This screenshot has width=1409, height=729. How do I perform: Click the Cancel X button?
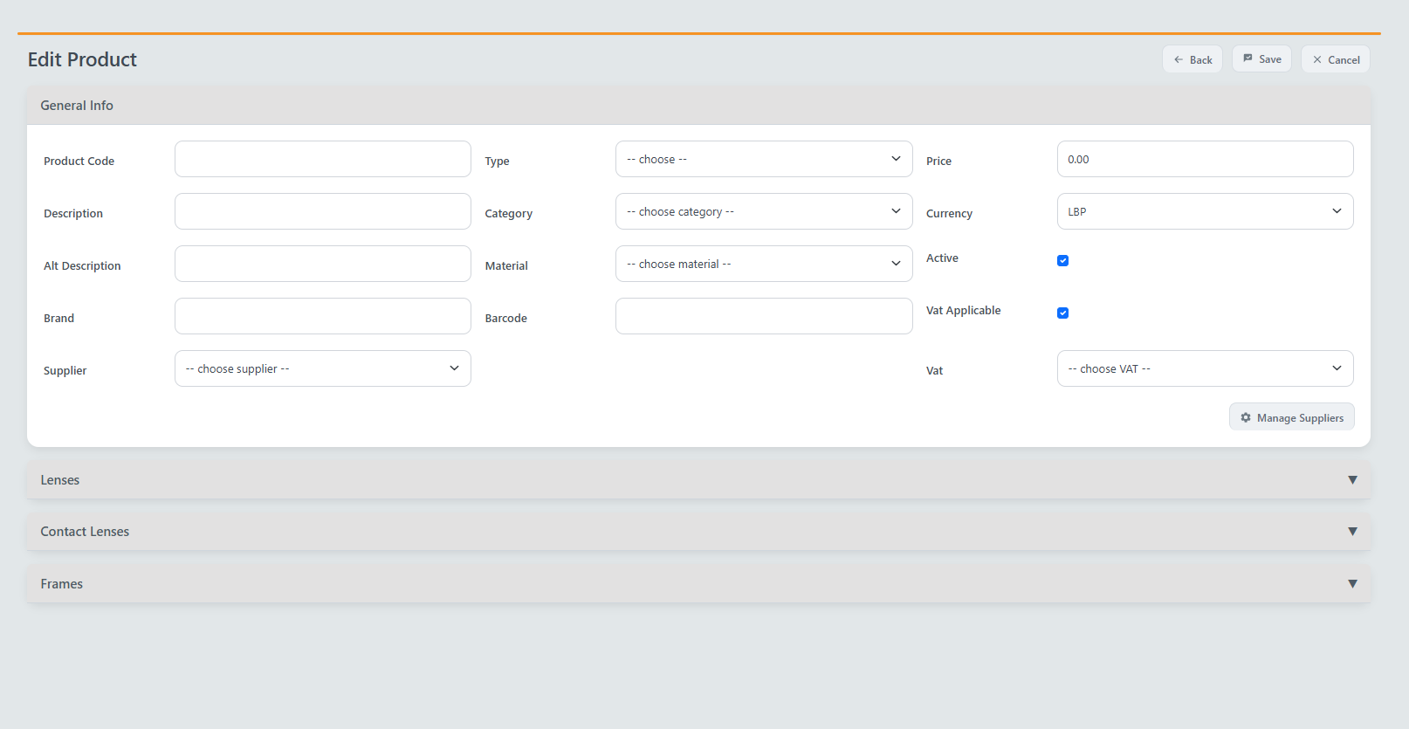(1335, 59)
